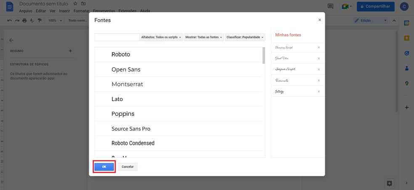The image size is (414, 190).
Task: Click the font list scrollbar thumb
Action: pos(263,55)
